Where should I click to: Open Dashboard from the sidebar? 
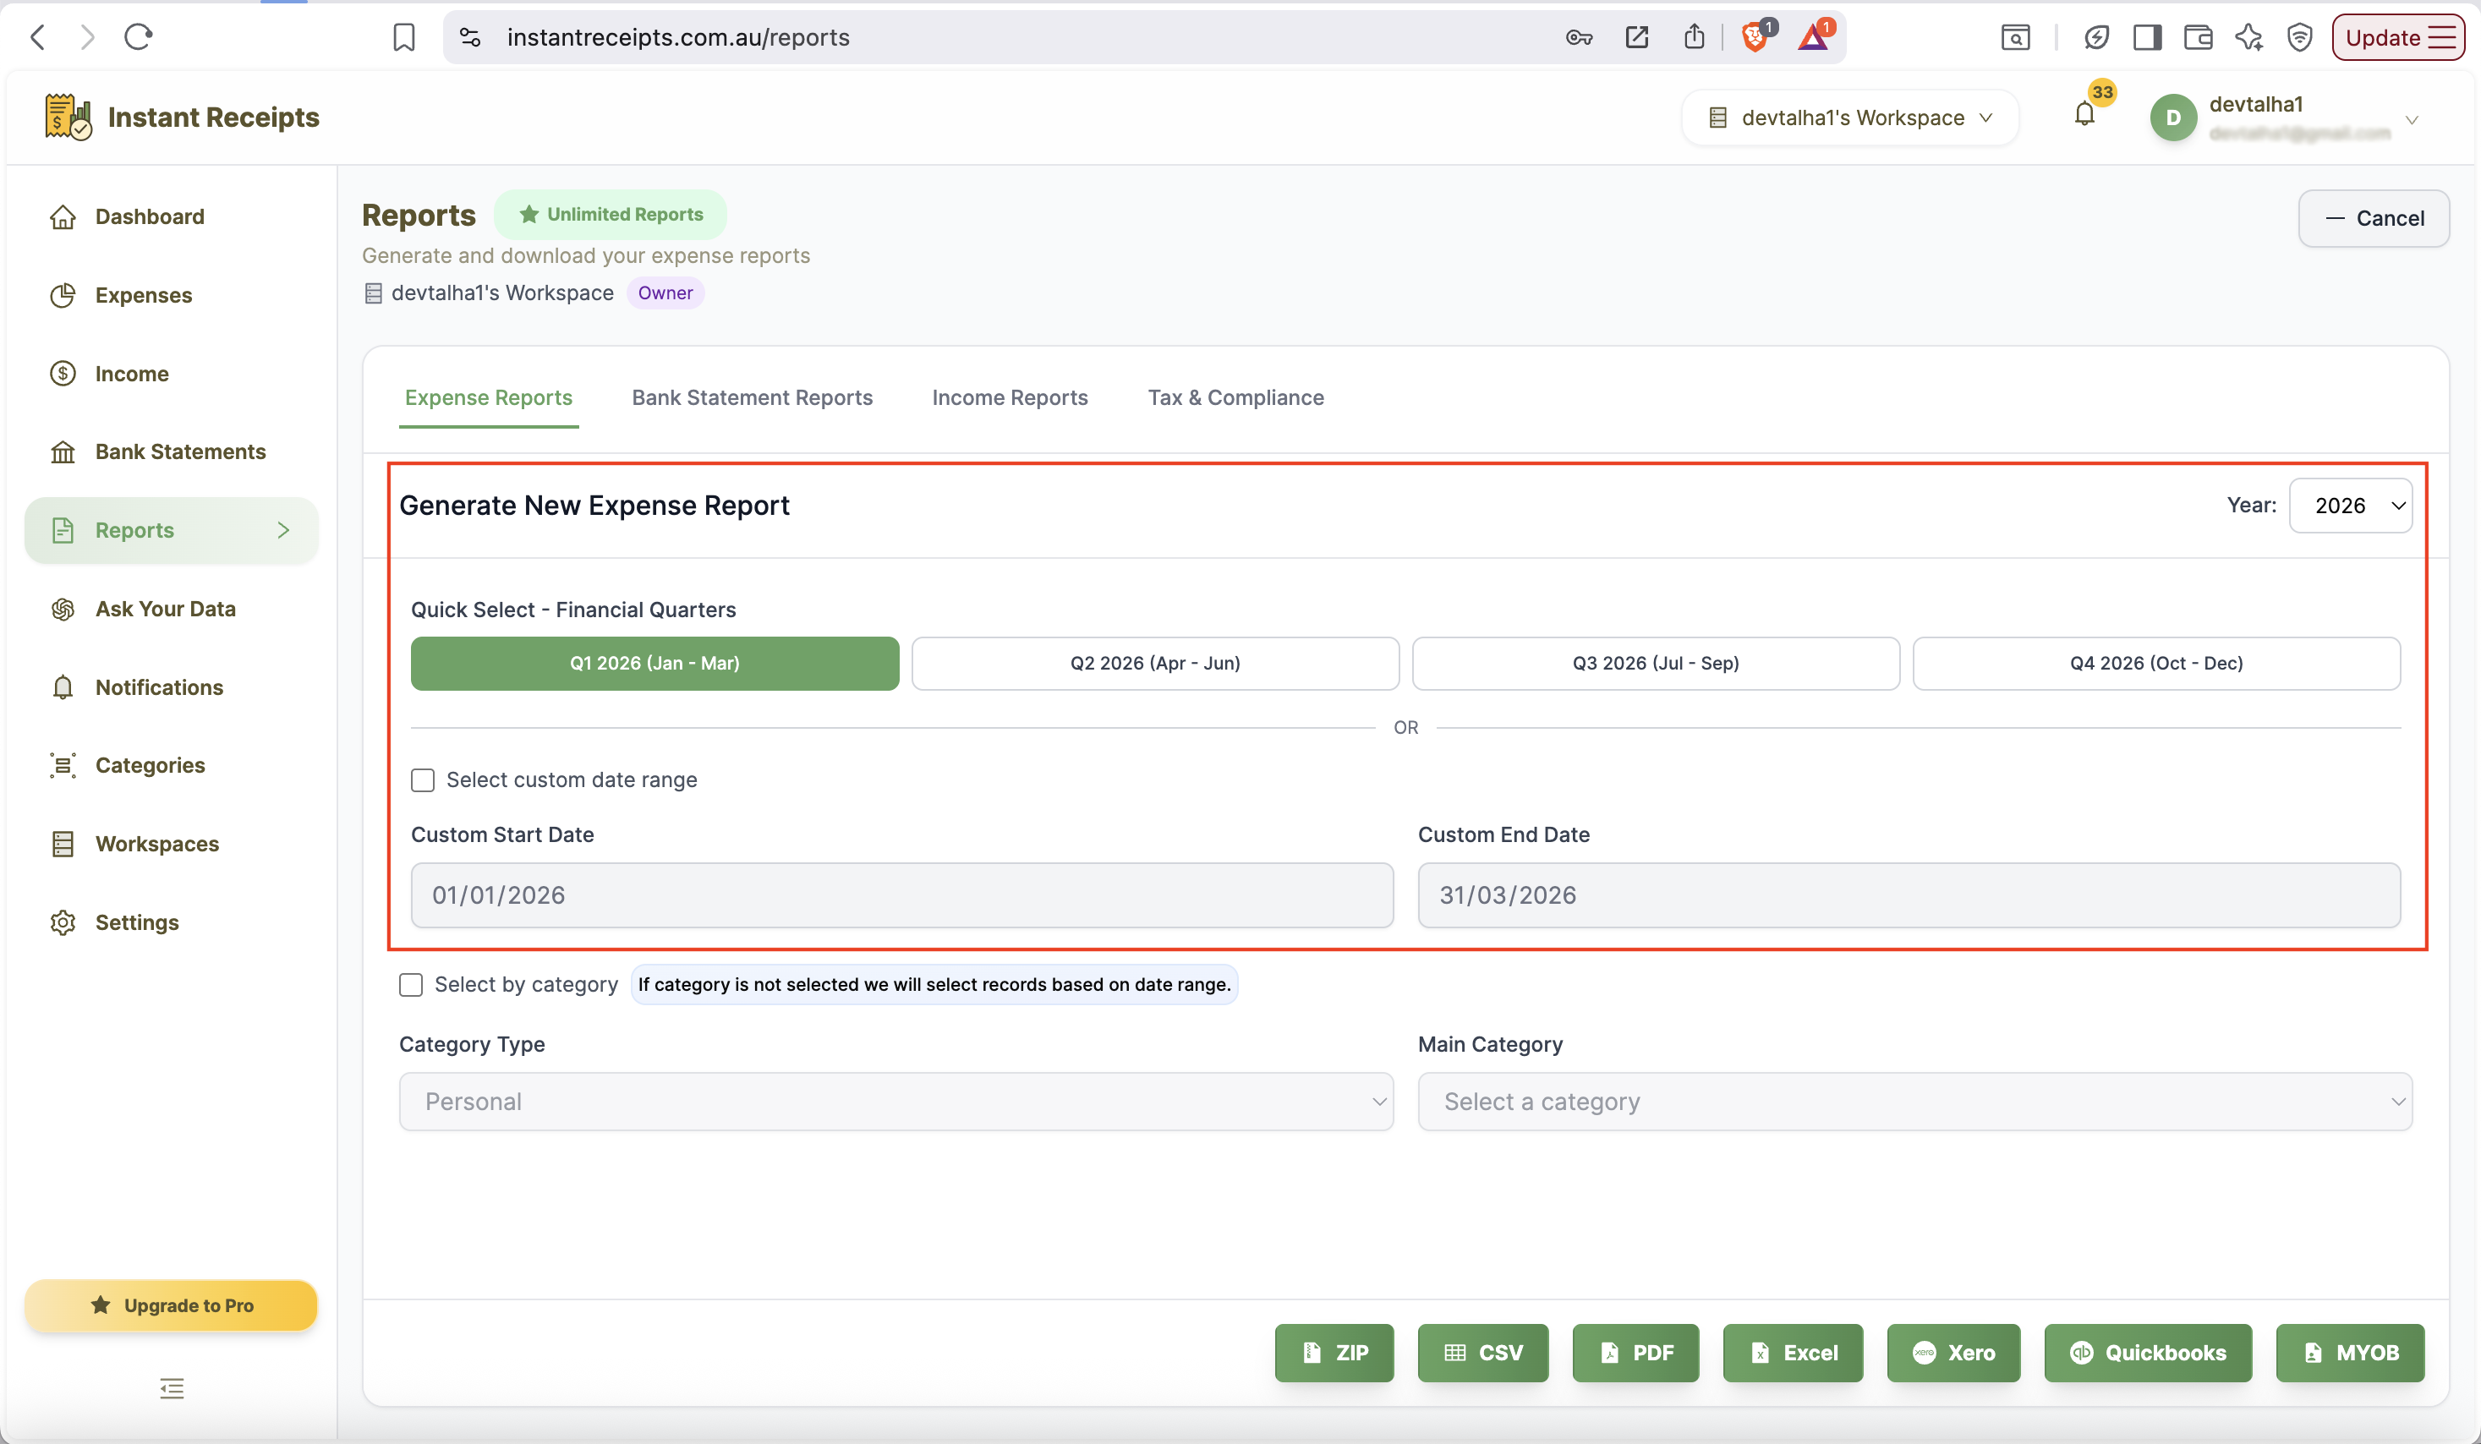point(172,216)
